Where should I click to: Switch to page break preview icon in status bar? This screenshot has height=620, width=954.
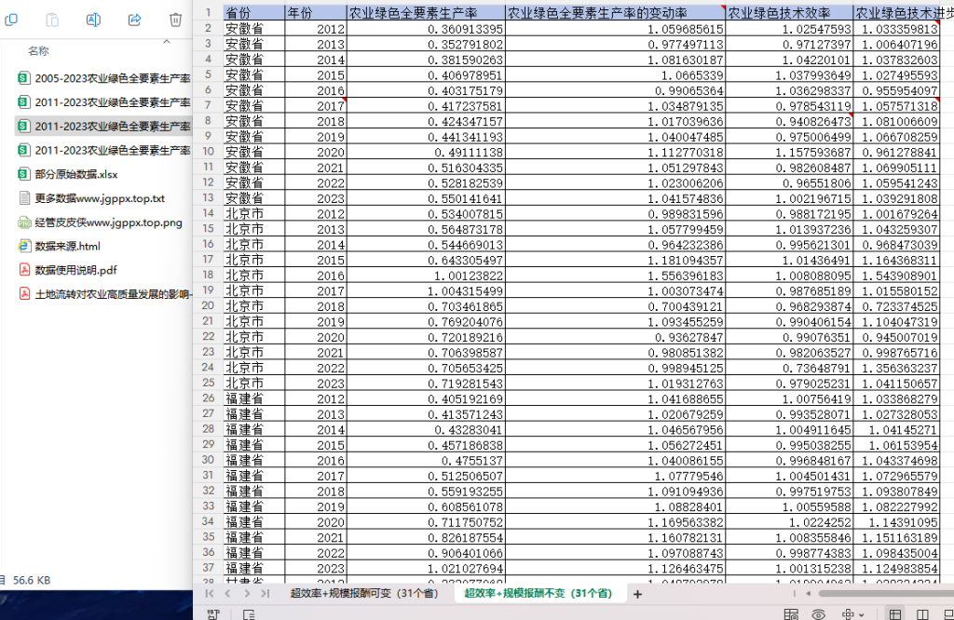922,614
